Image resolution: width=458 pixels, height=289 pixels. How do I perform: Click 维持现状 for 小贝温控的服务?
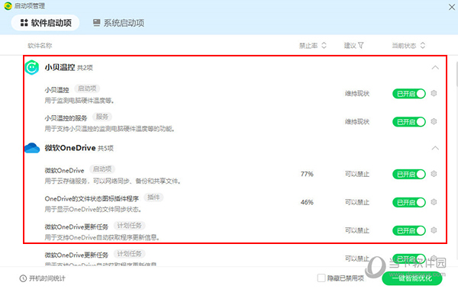click(x=357, y=122)
